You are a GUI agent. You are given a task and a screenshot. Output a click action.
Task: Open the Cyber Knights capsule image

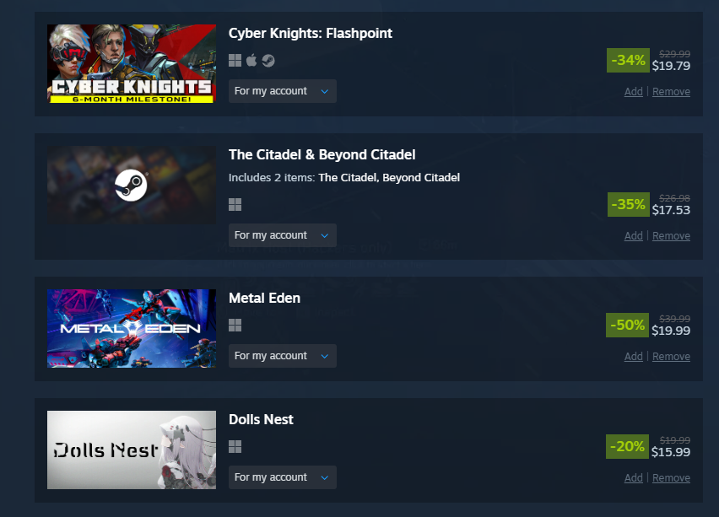pos(132,64)
